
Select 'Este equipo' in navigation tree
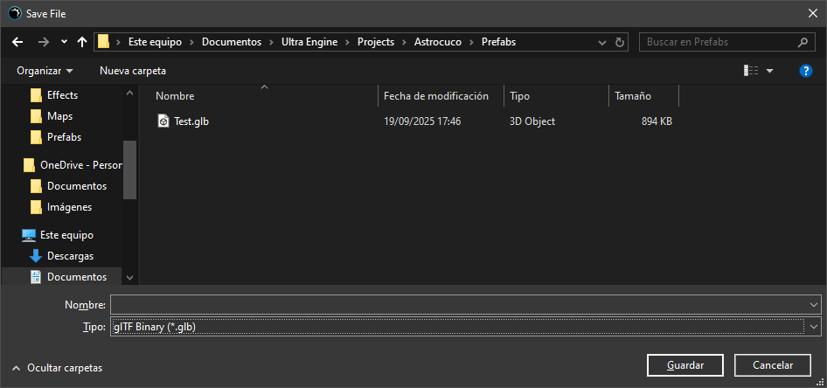pyautogui.click(x=66, y=235)
